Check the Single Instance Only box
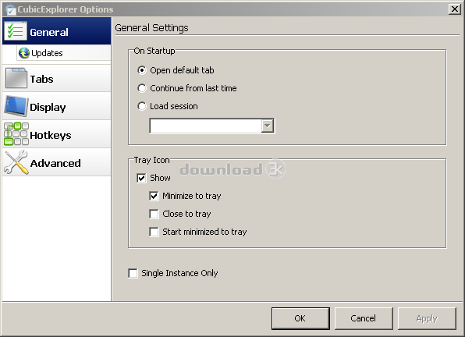This screenshot has width=465, height=337. [133, 273]
